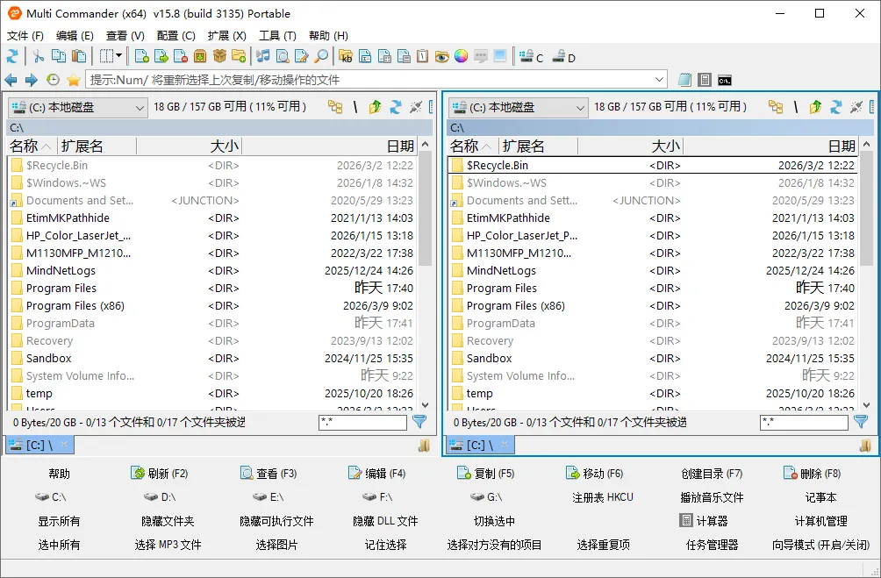Viewport: 881px width, 578px height.
Task: Click the main toolbar refresh icon
Action: pyautogui.click(x=12, y=56)
